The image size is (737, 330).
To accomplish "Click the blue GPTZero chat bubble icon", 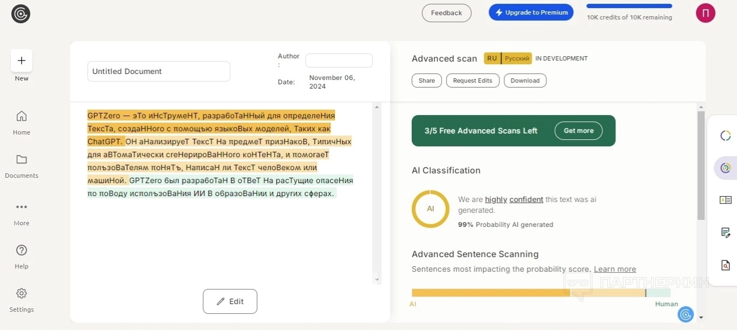I will click(x=686, y=314).
